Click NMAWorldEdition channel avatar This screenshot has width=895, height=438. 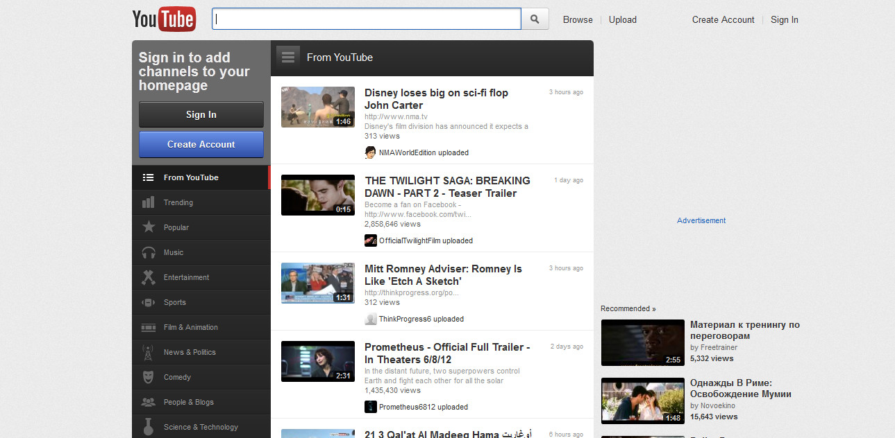pyautogui.click(x=371, y=152)
